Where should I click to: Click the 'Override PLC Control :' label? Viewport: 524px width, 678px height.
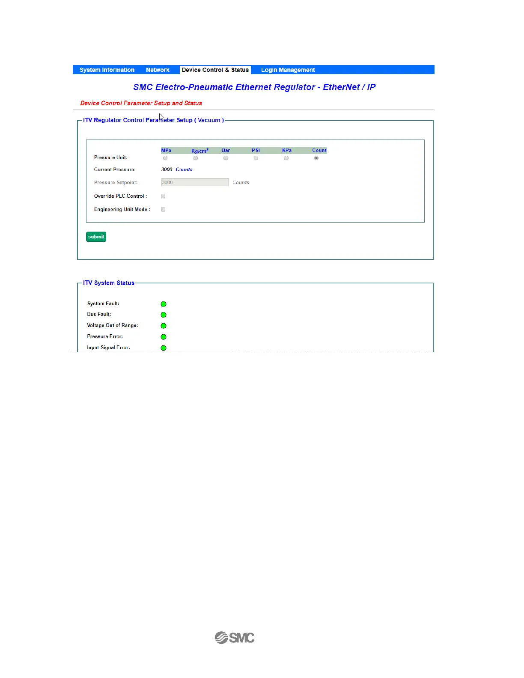click(121, 196)
